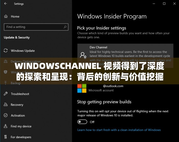
Task: Open Windows Update settings
Action: (23, 51)
